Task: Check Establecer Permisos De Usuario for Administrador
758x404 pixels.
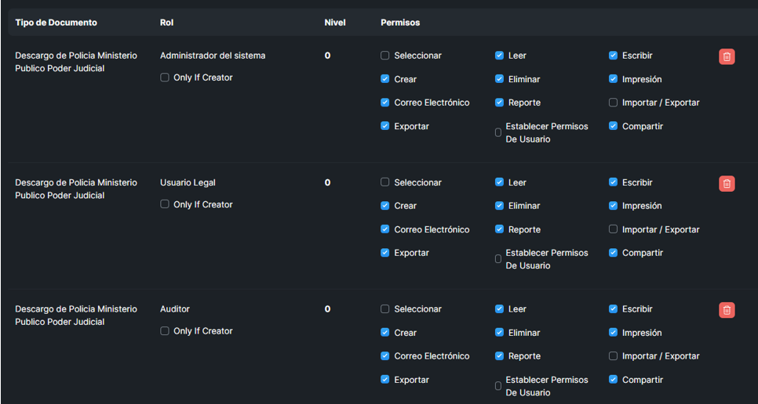Action: (498, 132)
